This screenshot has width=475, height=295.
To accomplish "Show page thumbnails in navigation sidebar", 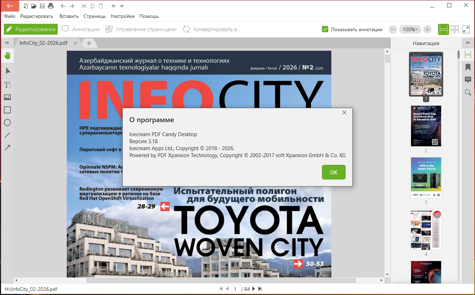I will 468,55.
